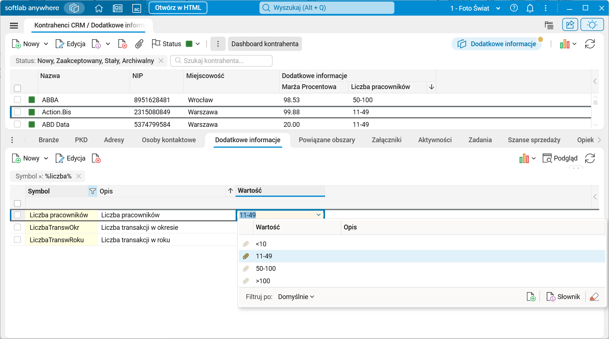This screenshot has height=339, width=609.
Task: Toggle select-all checkbox in lower grid header
Action: [x=17, y=203]
